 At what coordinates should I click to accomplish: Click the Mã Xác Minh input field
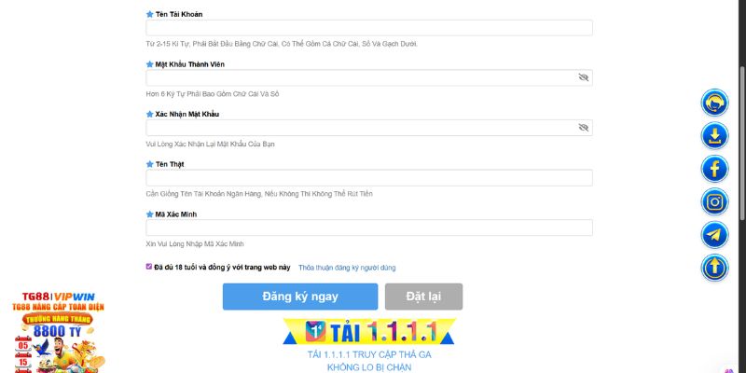click(369, 228)
